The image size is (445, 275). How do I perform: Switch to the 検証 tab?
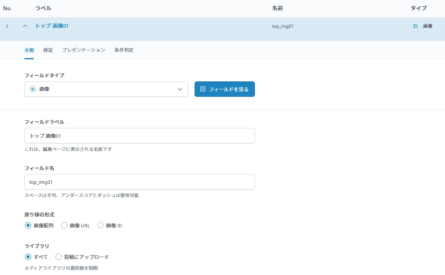[x=48, y=50]
